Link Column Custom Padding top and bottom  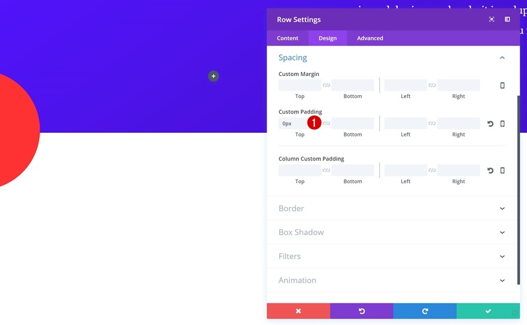[326, 171]
